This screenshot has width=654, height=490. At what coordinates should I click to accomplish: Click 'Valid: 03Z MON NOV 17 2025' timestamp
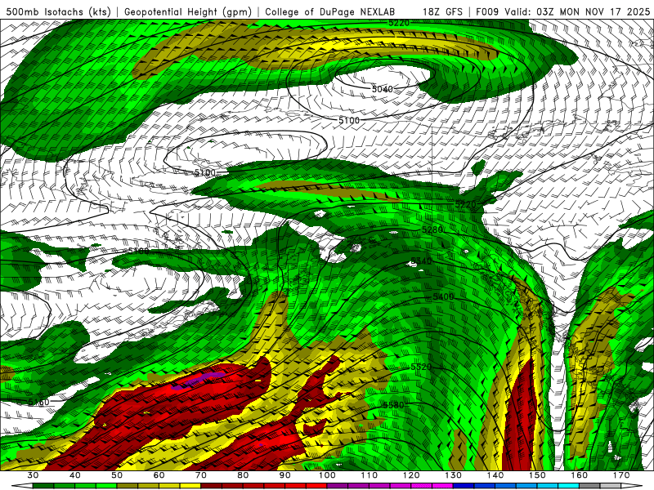tap(577, 11)
